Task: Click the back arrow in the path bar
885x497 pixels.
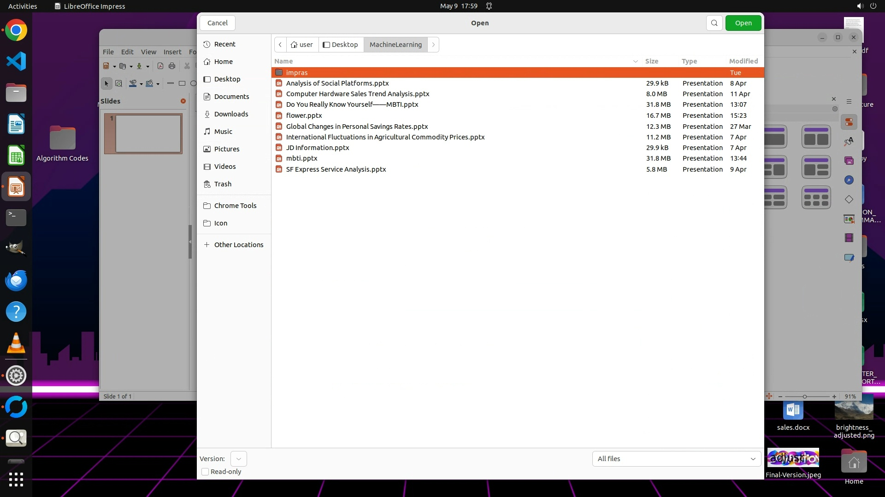Action: (x=280, y=45)
